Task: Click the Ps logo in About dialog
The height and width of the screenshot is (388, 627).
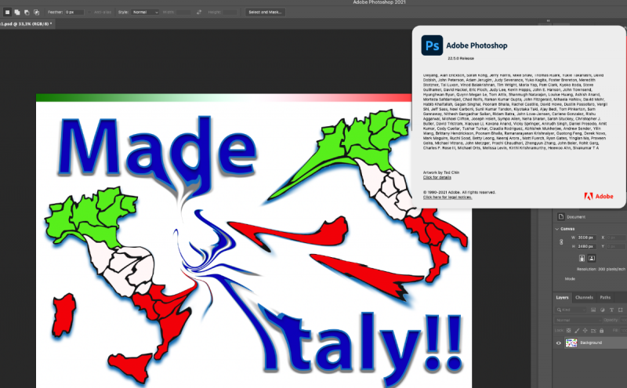Action: 432,45
